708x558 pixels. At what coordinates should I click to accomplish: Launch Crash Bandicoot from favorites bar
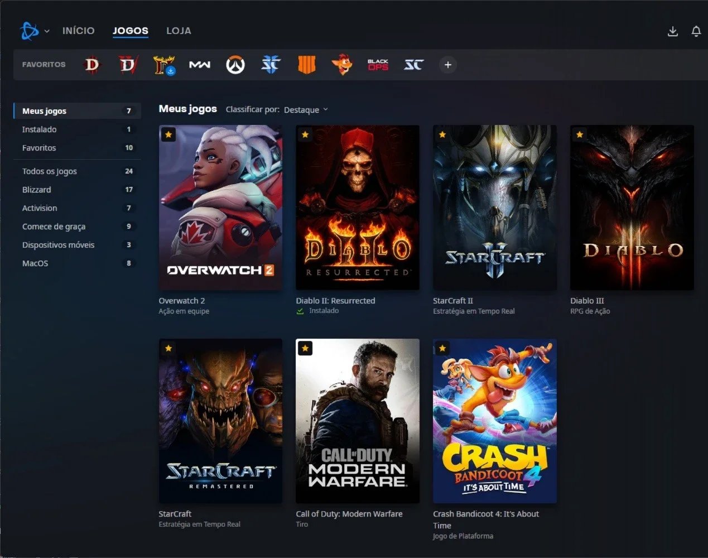(342, 65)
